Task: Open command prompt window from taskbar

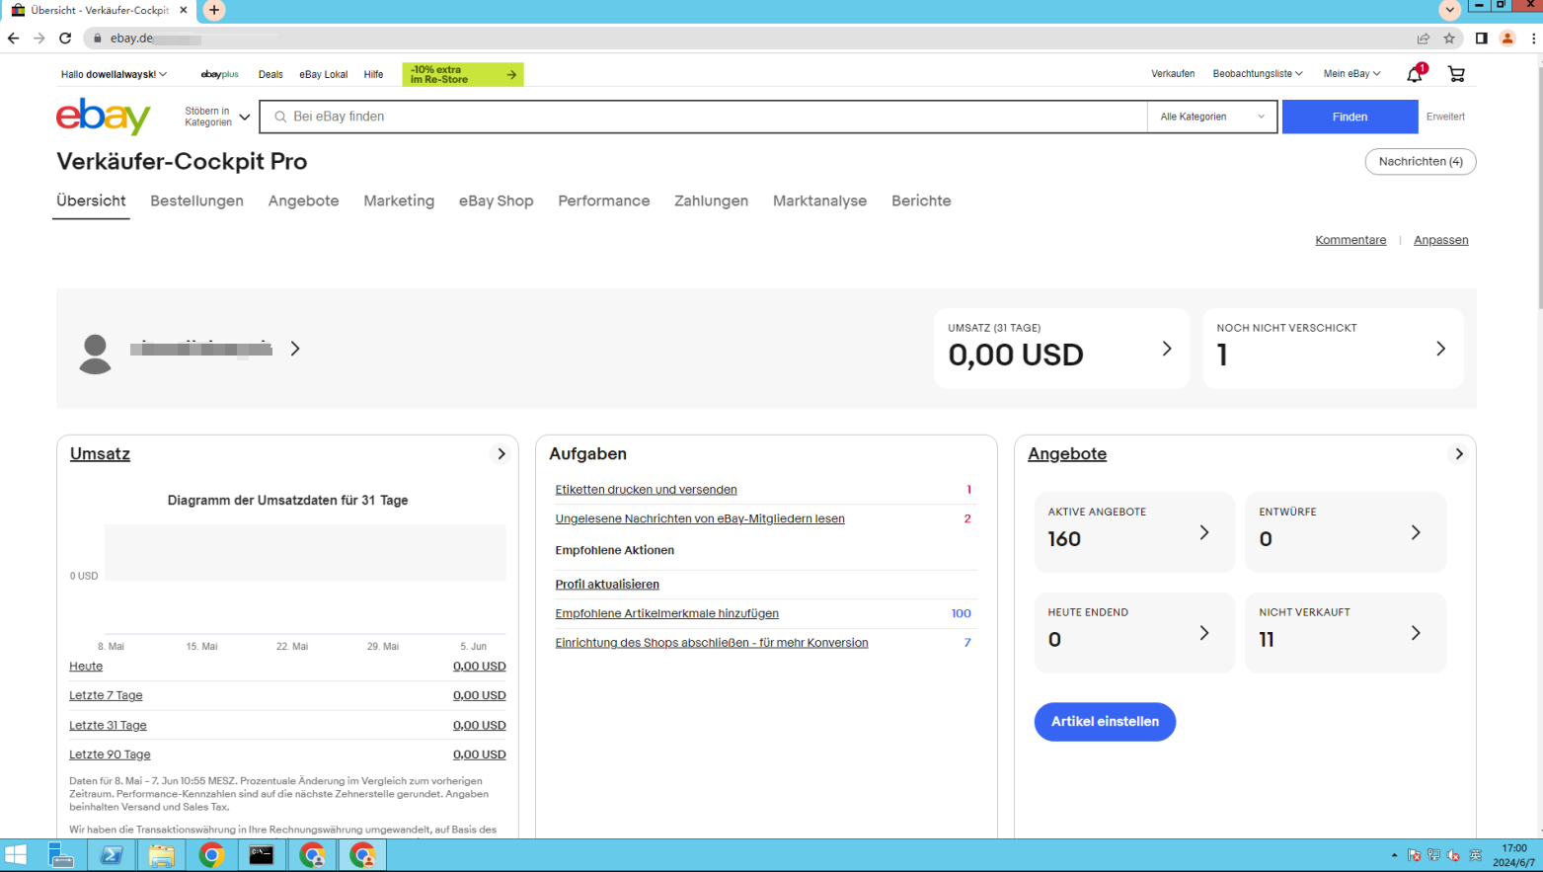Action: (262, 855)
